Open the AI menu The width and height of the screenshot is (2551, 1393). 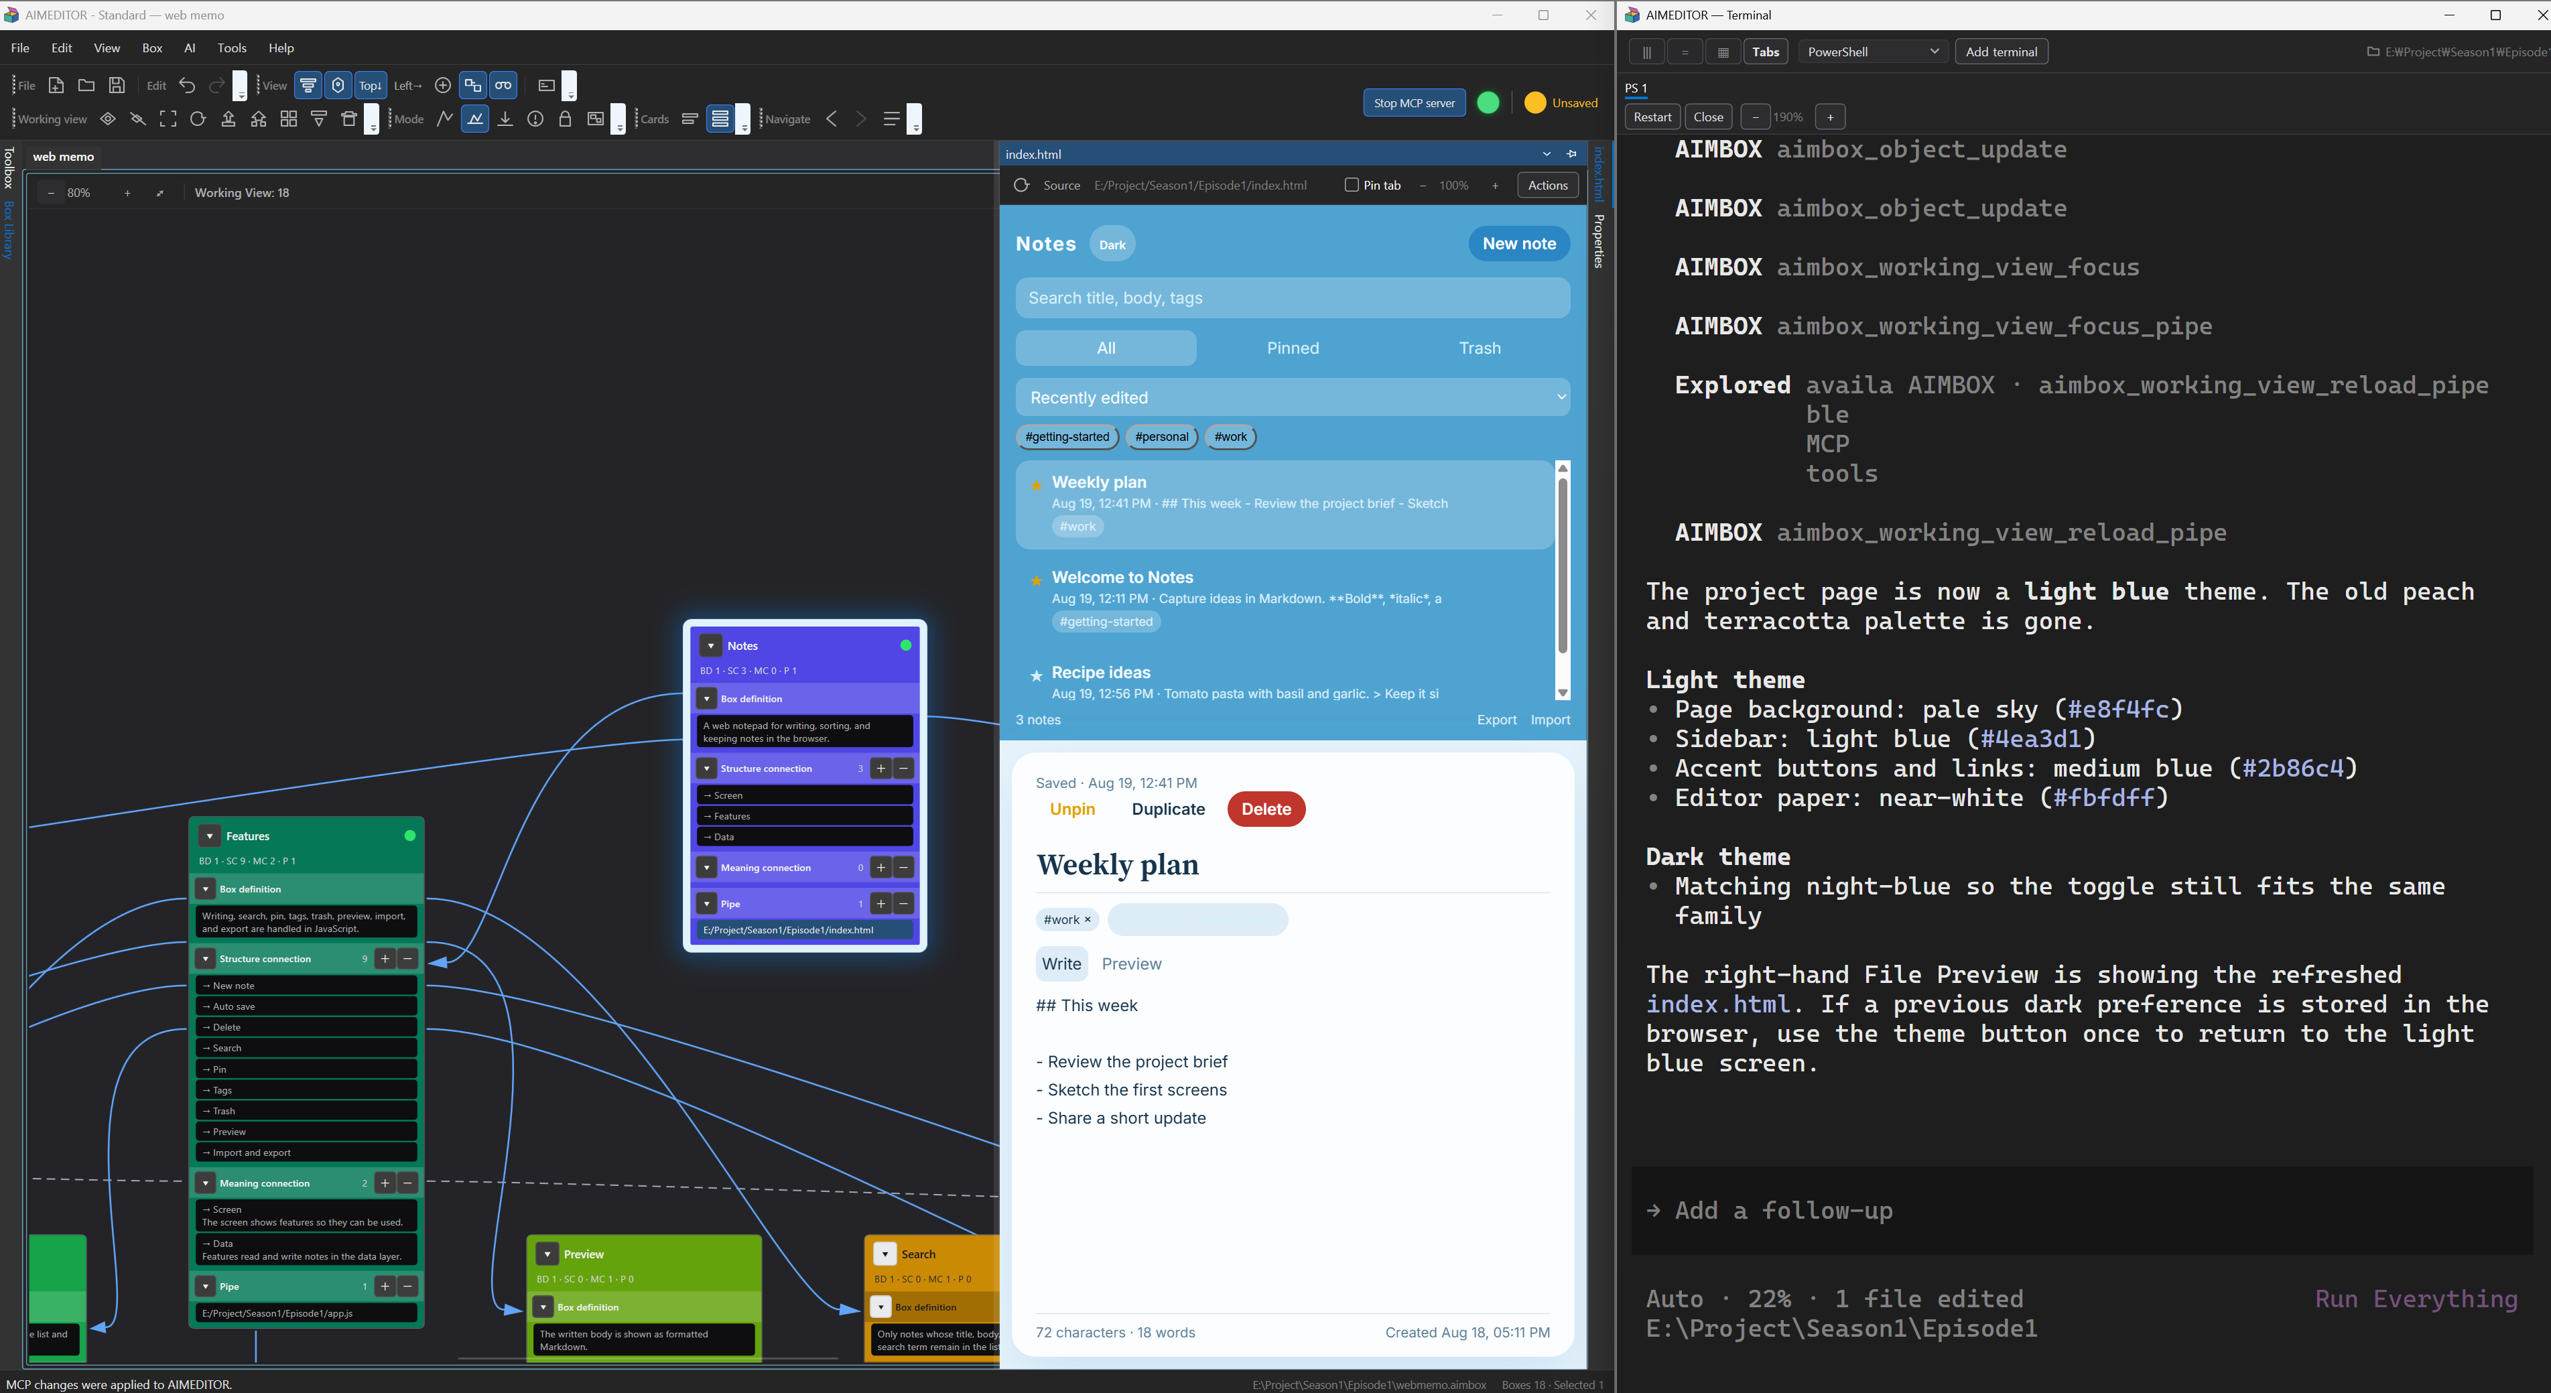click(190, 48)
